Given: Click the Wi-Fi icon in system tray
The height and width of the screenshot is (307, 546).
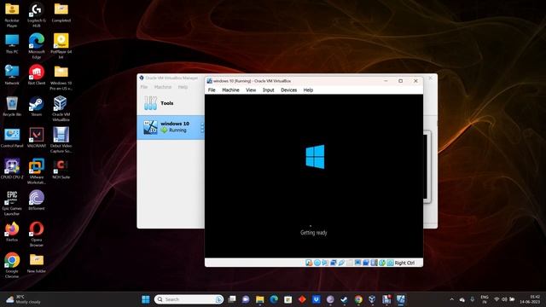Looking at the screenshot, I should tap(497, 299).
